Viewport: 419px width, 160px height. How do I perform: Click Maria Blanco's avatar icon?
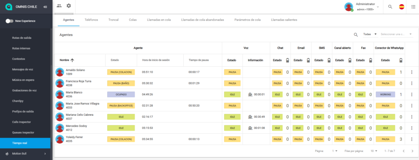pyautogui.click(x=60, y=95)
